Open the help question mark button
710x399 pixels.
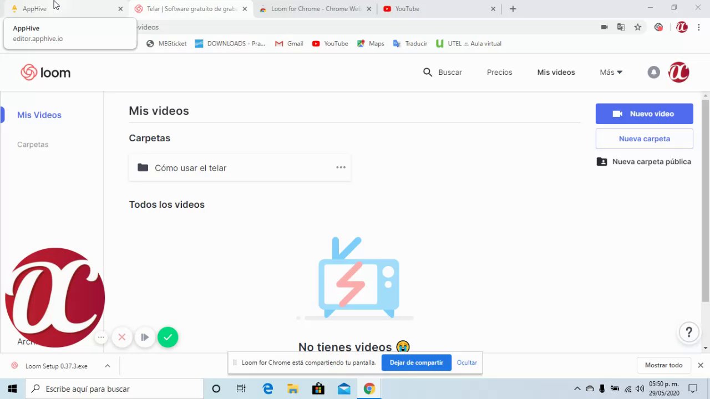click(x=689, y=332)
